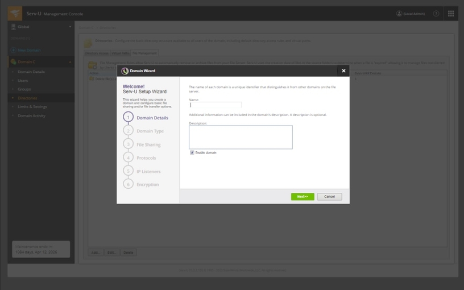Click the green Next button
This screenshot has height=290, width=464.
[x=303, y=197]
